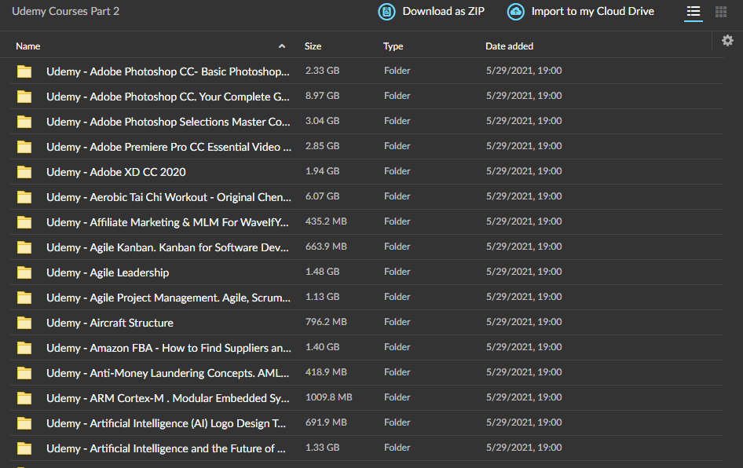Select 'Udemy - Adobe Photoshop Selections Master Co...' name
Screen dimensions: 743x468
168,122
